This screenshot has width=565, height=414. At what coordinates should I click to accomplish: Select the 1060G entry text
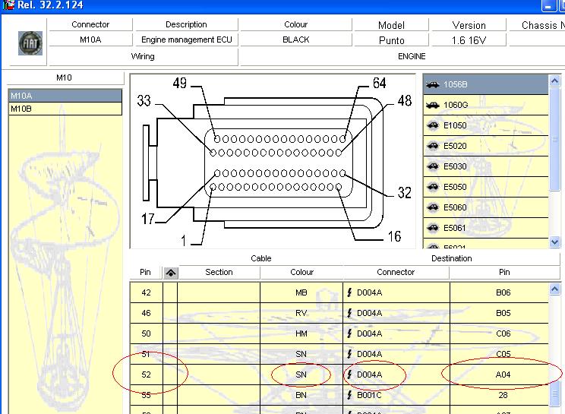pyautogui.click(x=456, y=106)
